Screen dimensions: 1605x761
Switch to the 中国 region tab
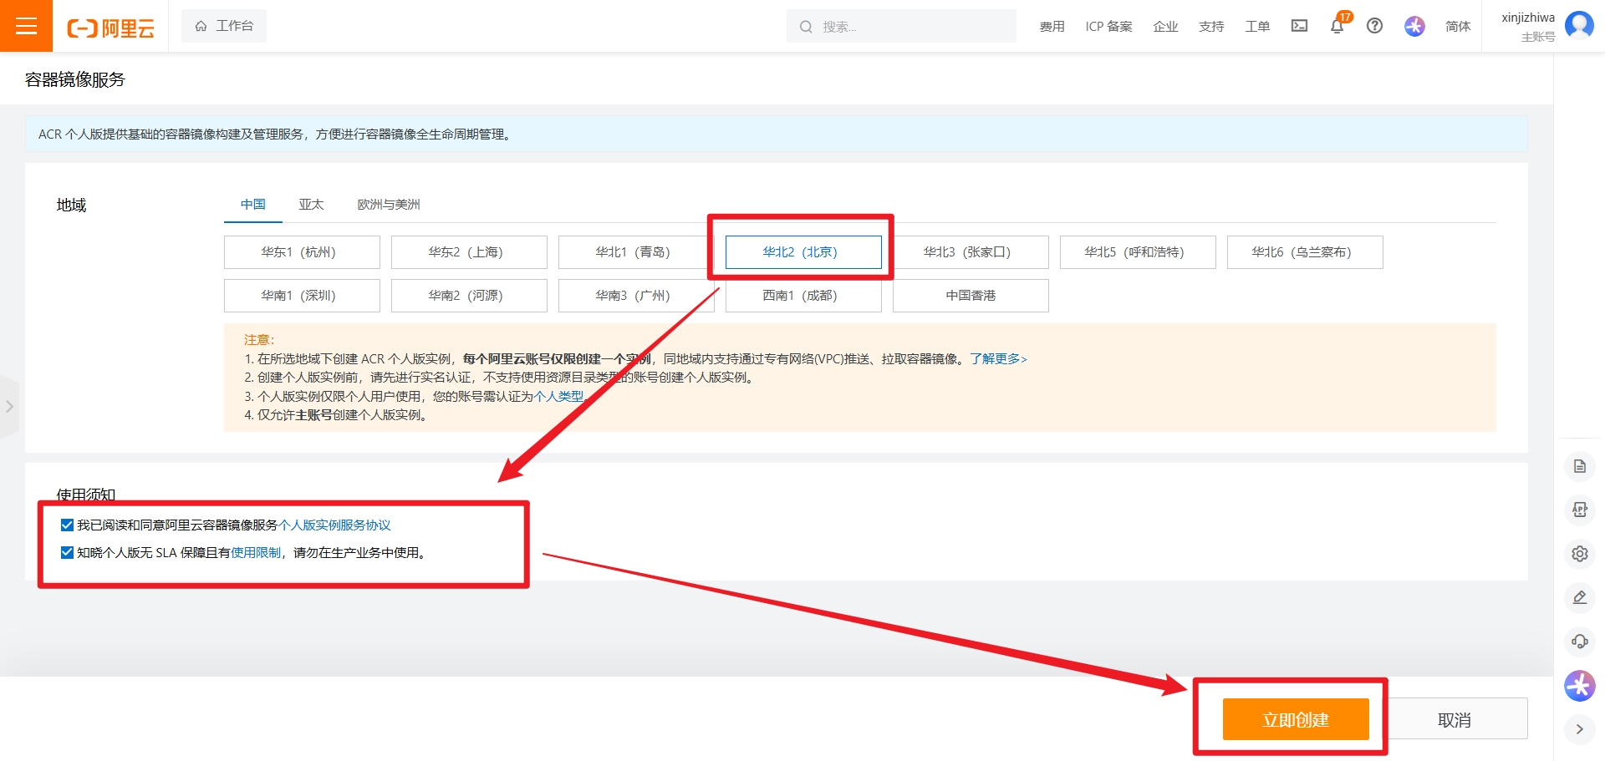tap(253, 205)
